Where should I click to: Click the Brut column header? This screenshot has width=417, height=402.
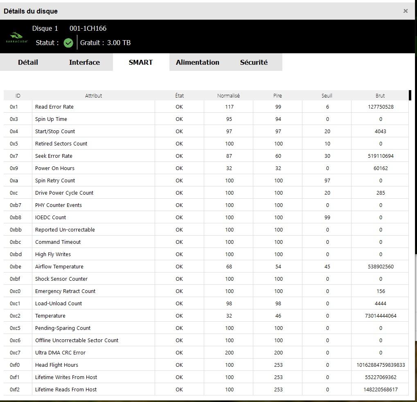[380, 95]
